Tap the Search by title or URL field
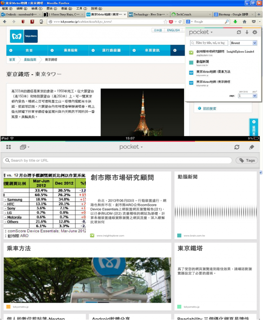 117,160
